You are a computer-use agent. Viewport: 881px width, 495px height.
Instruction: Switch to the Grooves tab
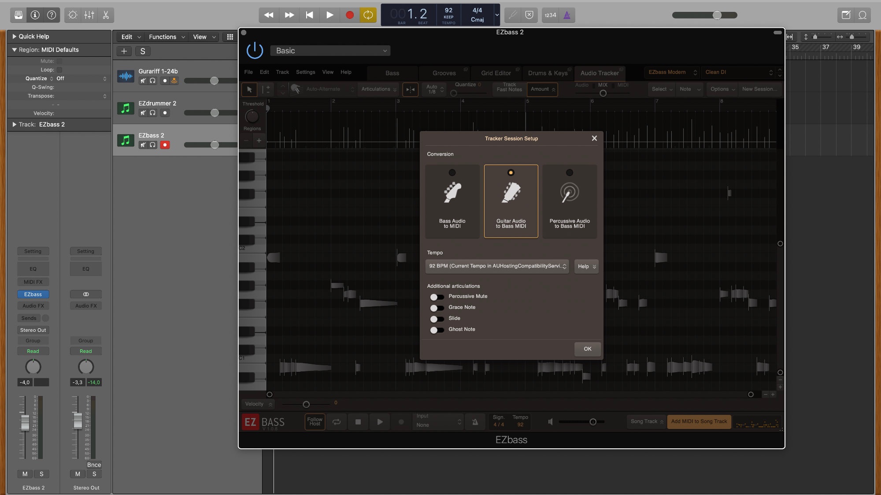coord(444,73)
